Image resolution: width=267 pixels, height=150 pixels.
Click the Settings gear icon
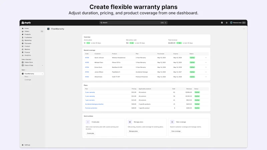click(x=23, y=145)
